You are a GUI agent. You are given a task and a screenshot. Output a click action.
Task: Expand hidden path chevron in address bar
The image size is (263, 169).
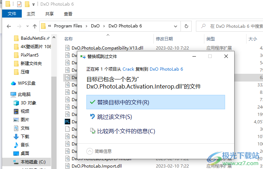click(50, 26)
